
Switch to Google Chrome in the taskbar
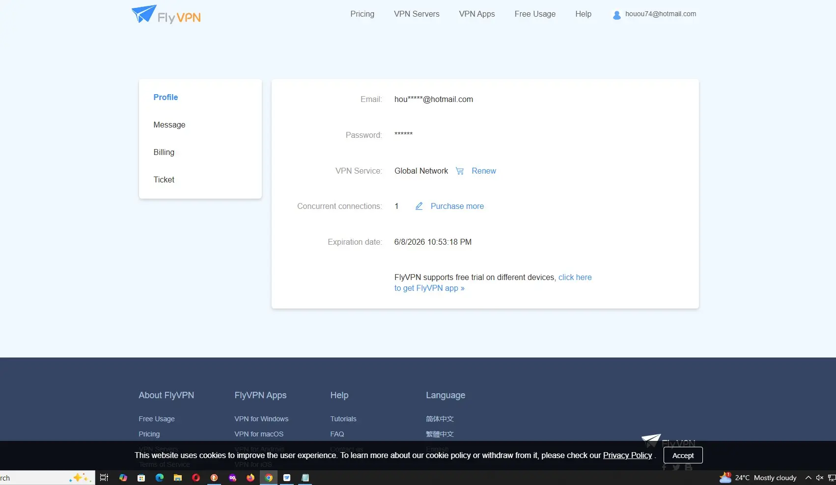click(x=269, y=478)
